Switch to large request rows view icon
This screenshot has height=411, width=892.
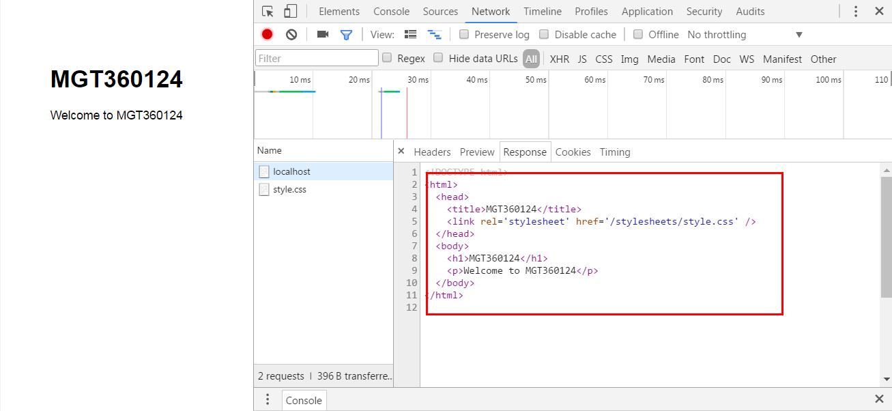pos(410,34)
